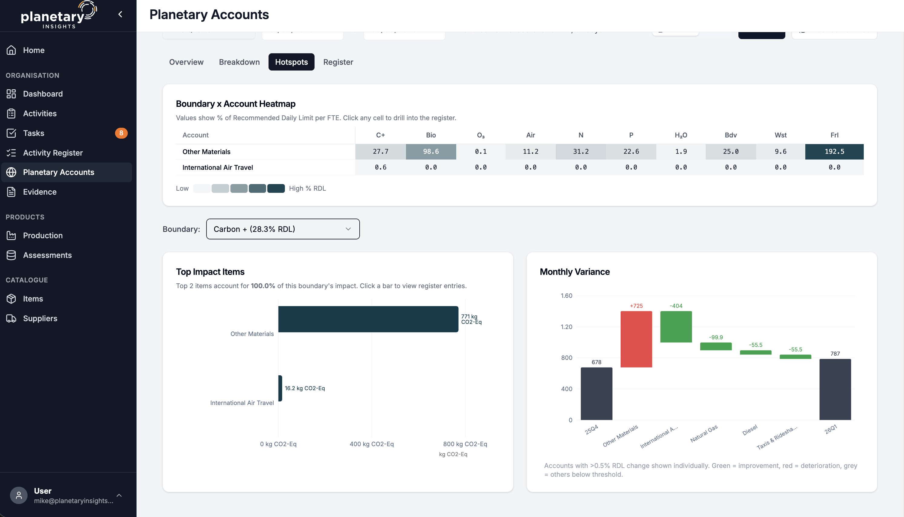This screenshot has height=517, width=904.
Task: Click the Assessments database icon
Action: (12, 255)
